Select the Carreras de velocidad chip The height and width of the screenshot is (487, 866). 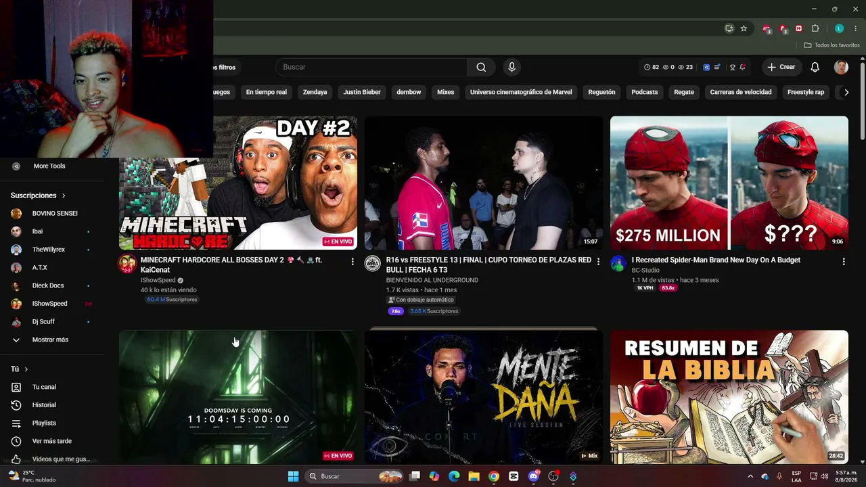[x=741, y=92]
